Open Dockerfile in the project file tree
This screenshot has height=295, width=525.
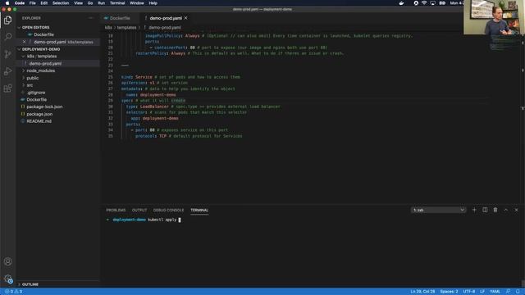coord(36,100)
